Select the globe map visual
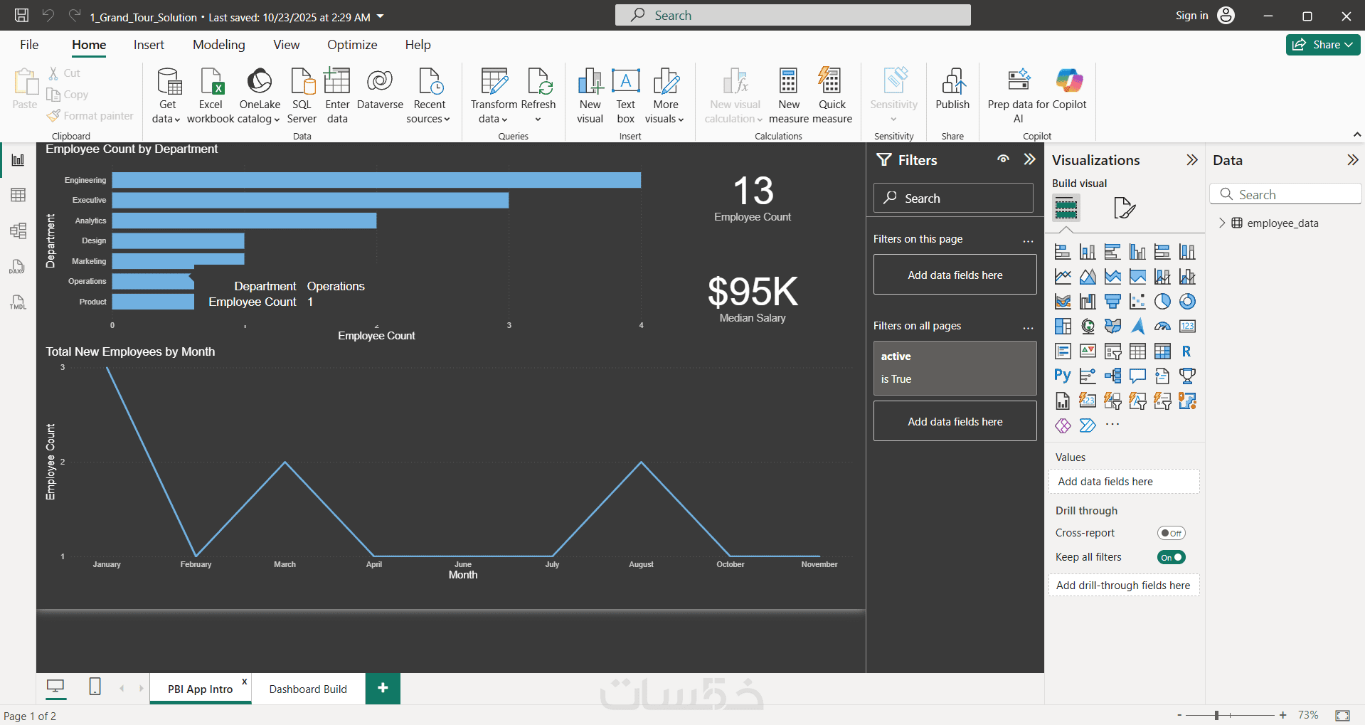 pos(1088,327)
